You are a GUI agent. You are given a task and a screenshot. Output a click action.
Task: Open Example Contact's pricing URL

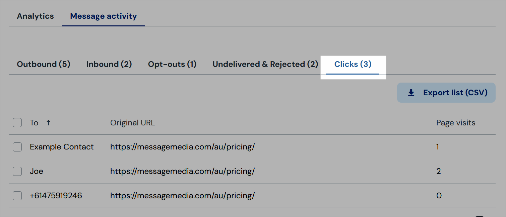(183, 147)
